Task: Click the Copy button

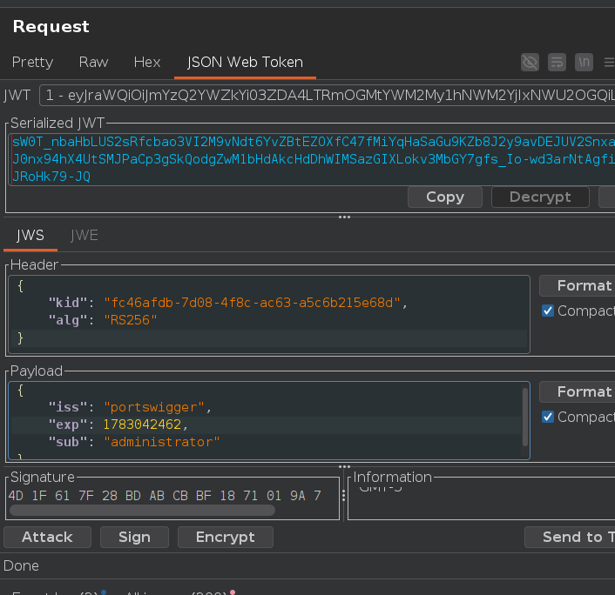Action: tap(445, 197)
